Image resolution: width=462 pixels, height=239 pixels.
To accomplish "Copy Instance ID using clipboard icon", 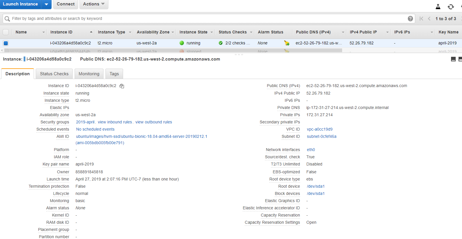I will (x=122, y=86).
